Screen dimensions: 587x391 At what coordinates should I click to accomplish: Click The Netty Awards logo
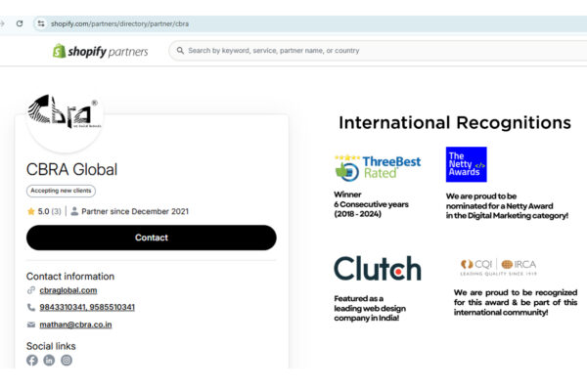click(466, 164)
